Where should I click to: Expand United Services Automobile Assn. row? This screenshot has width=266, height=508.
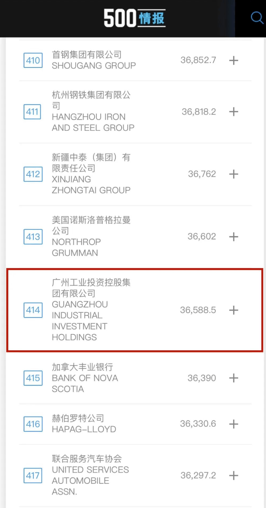tap(234, 476)
